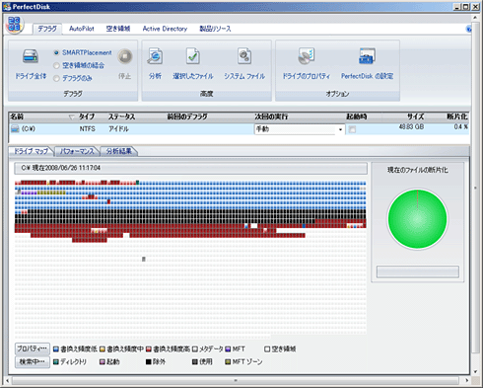Click the 書換え頻度高 red legend swatch
Viewport: 483px width, 388px height.
click(x=149, y=349)
